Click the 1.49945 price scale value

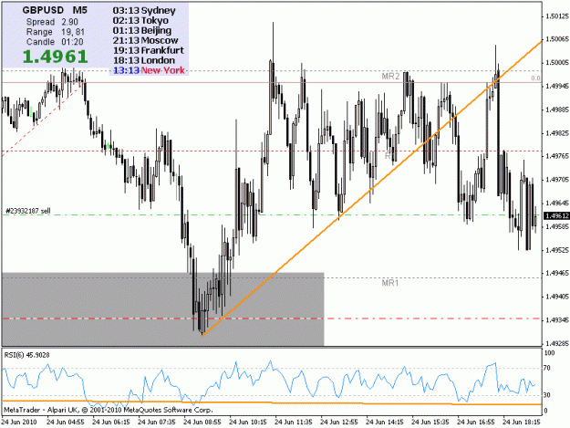pyautogui.click(x=557, y=86)
